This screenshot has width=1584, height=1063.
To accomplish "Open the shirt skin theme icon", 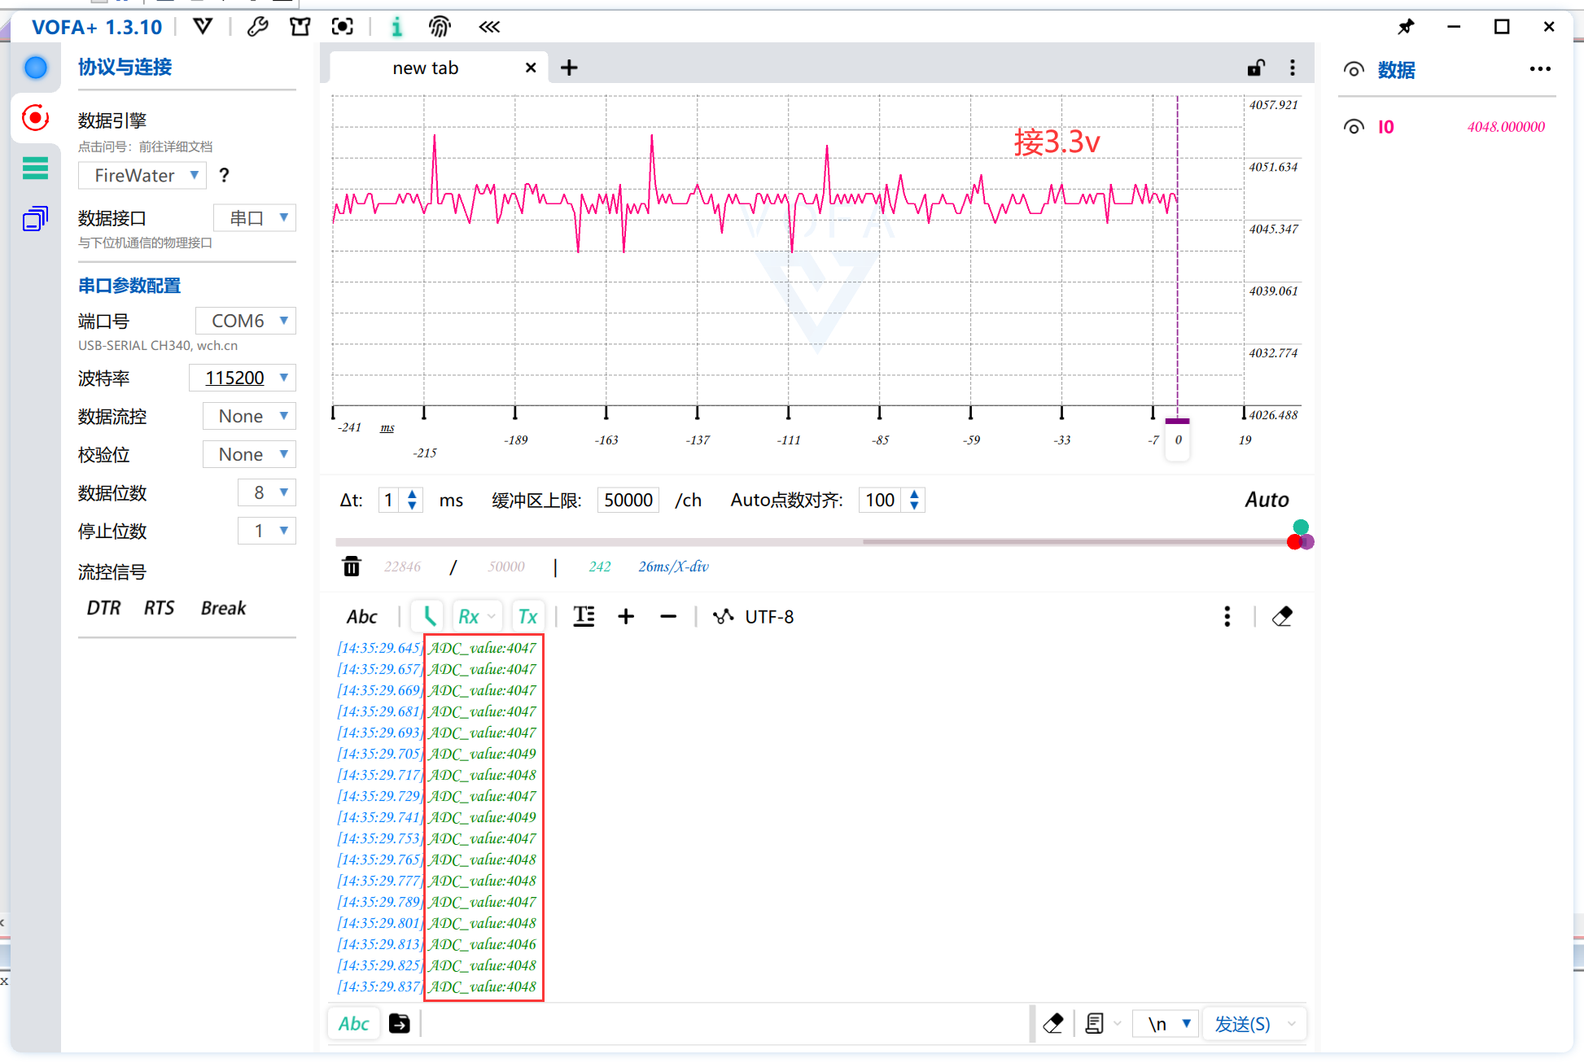I will [300, 27].
